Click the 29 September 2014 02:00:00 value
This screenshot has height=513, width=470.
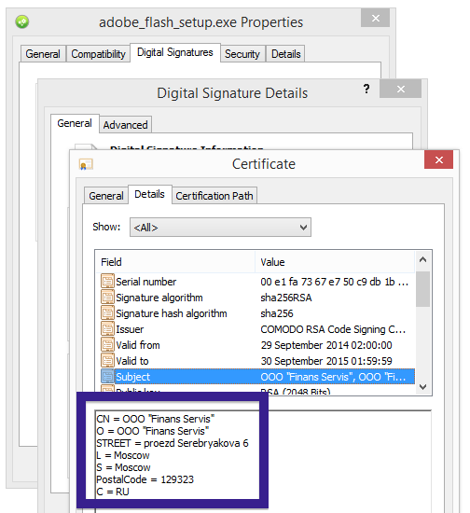point(326,345)
